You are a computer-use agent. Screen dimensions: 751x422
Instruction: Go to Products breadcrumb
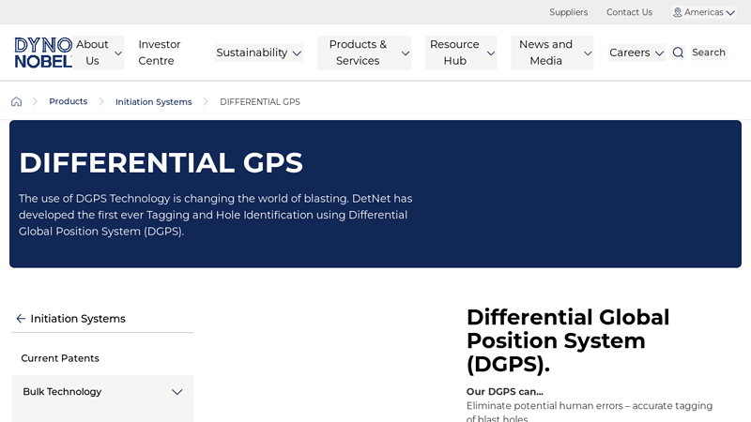[68, 101]
